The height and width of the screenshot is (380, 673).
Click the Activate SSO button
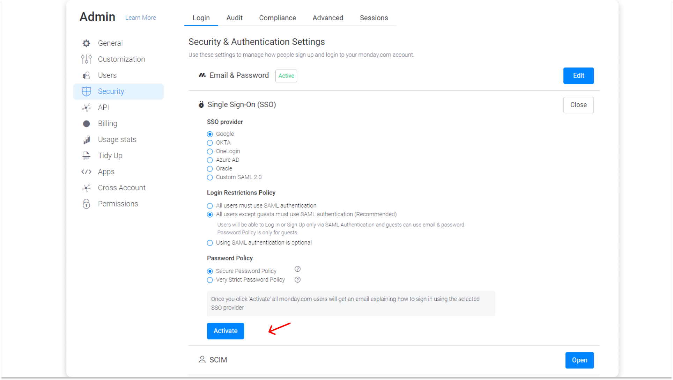(225, 331)
